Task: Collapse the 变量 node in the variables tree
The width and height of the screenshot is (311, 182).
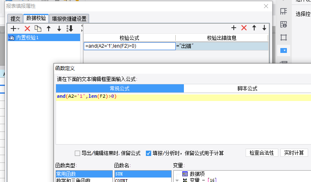Action: (177, 180)
